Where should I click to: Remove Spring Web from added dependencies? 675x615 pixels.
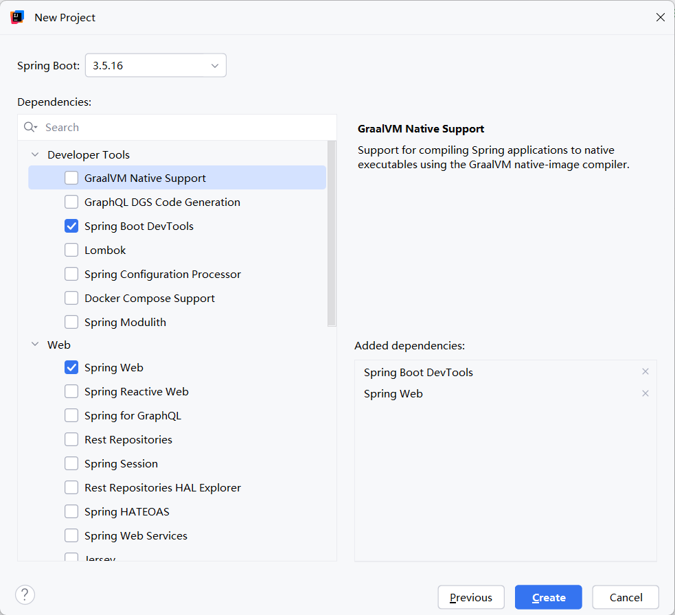645,393
